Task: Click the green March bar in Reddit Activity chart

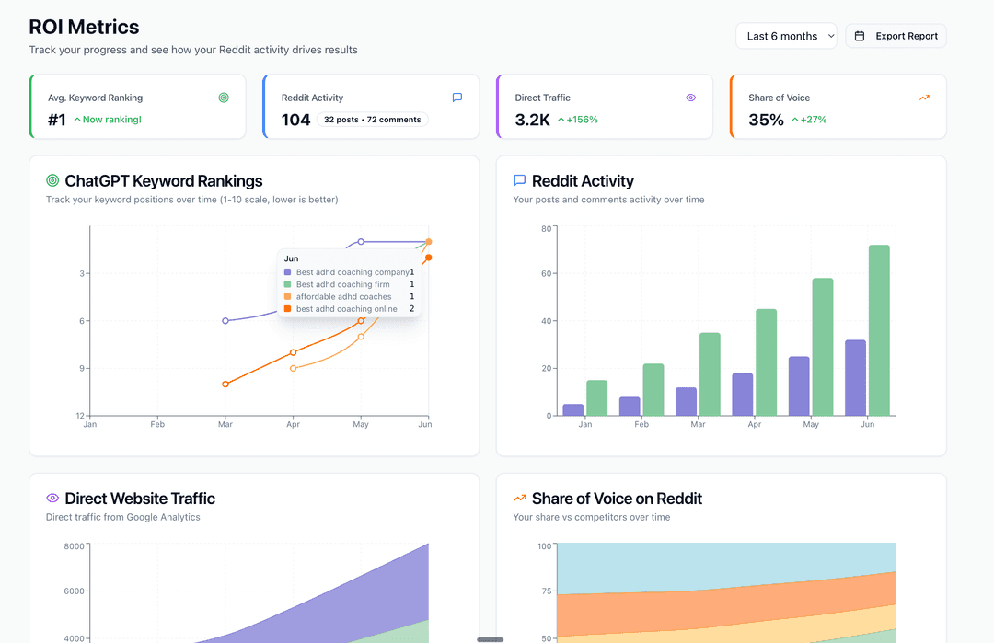Action: pyautogui.click(x=710, y=373)
